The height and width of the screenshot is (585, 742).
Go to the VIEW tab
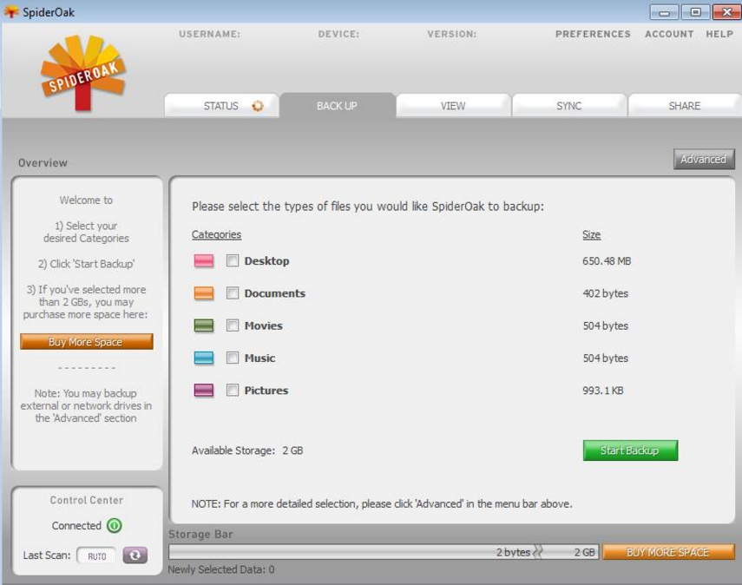pyautogui.click(x=453, y=106)
